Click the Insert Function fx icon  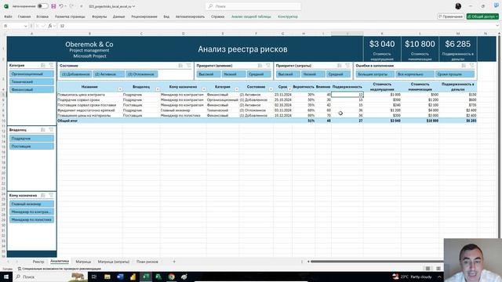(x=50, y=26)
